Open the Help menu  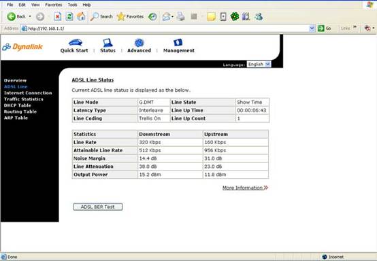pos(86,5)
